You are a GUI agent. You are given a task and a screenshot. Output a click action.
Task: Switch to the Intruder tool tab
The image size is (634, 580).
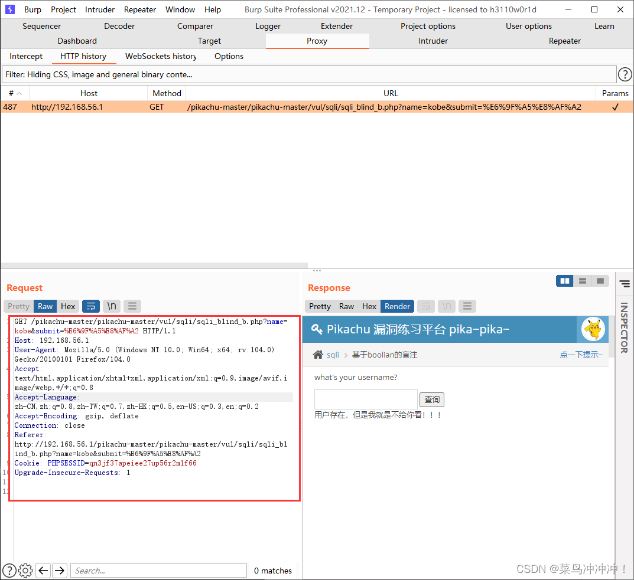(433, 41)
